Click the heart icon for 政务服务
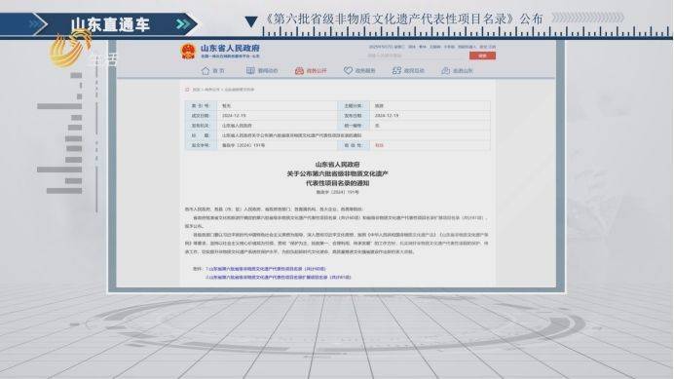Viewport: 674px width, 379px height. pyautogui.click(x=348, y=70)
